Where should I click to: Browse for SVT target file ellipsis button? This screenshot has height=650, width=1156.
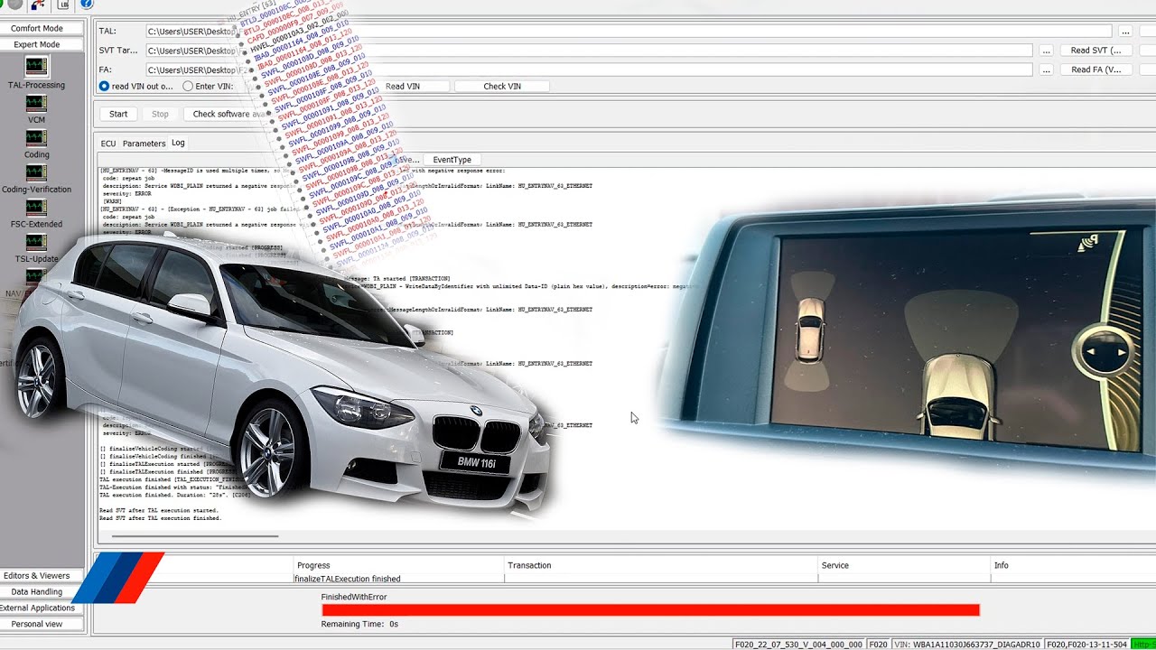click(x=1046, y=51)
